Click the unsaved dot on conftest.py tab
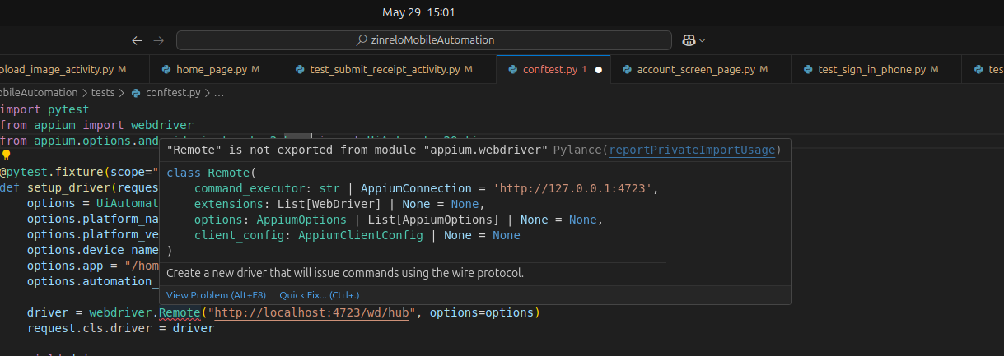The height and width of the screenshot is (356, 1004). tap(599, 70)
